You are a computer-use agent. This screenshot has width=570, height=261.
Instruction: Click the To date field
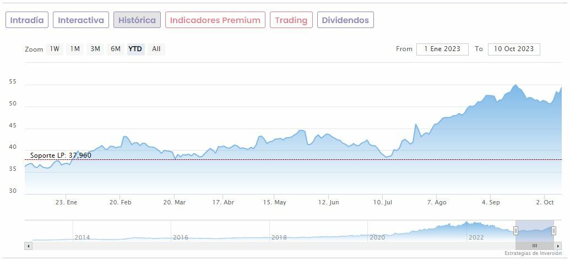[514, 49]
